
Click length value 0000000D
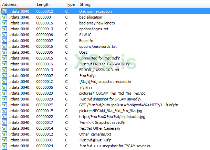(x=45, y=140)
